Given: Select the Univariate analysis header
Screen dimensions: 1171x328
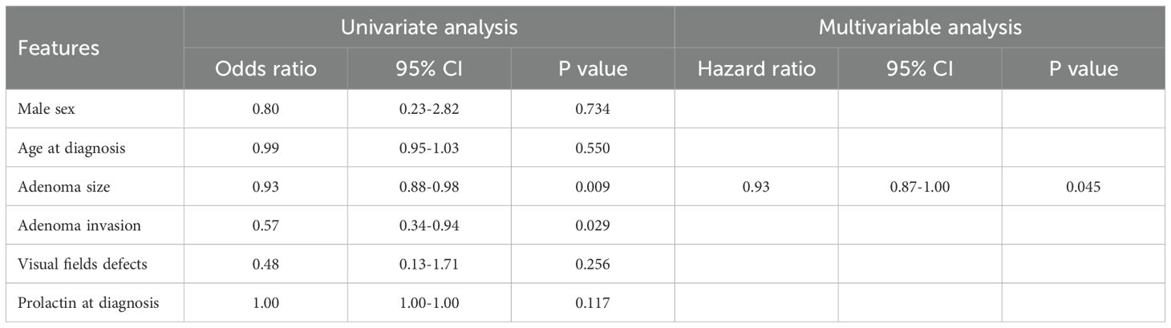Looking at the screenshot, I should point(429,26).
